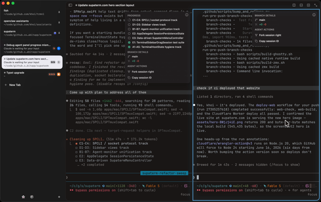Click main(+48 -68) in right status line

pos(245,186)
